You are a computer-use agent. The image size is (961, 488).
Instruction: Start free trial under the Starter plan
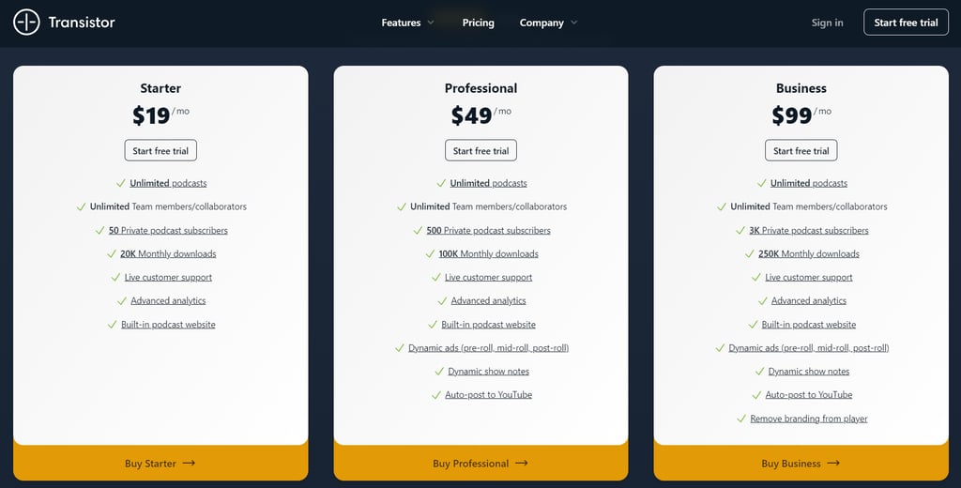(160, 151)
